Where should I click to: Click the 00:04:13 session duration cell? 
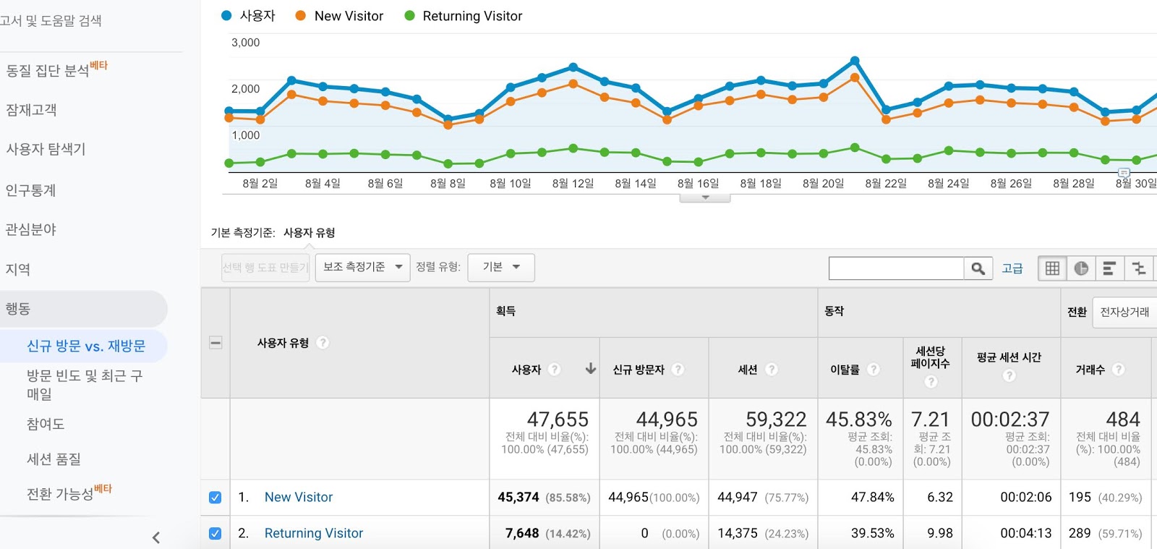tap(1025, 533)
